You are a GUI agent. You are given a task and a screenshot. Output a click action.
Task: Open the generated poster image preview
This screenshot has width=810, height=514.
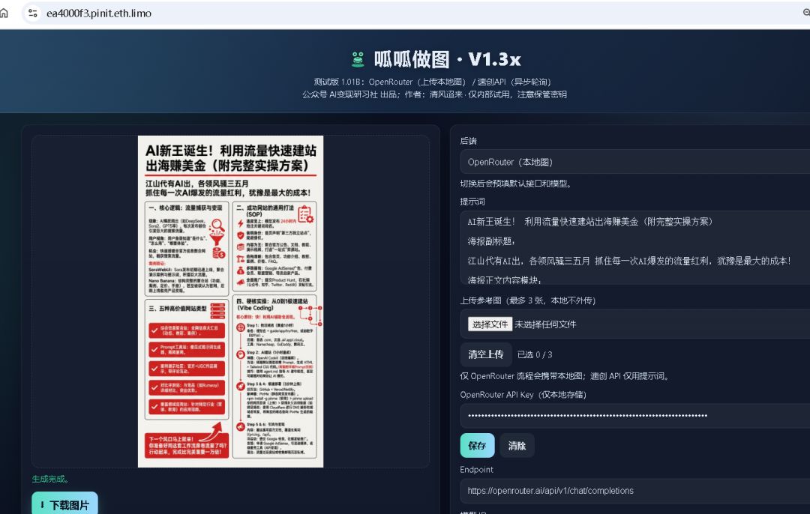(230, 301)
